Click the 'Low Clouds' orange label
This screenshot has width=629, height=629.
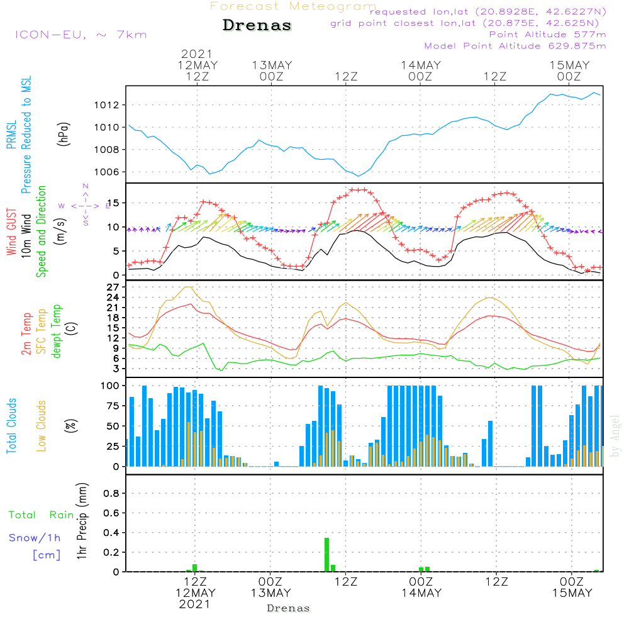41,426
